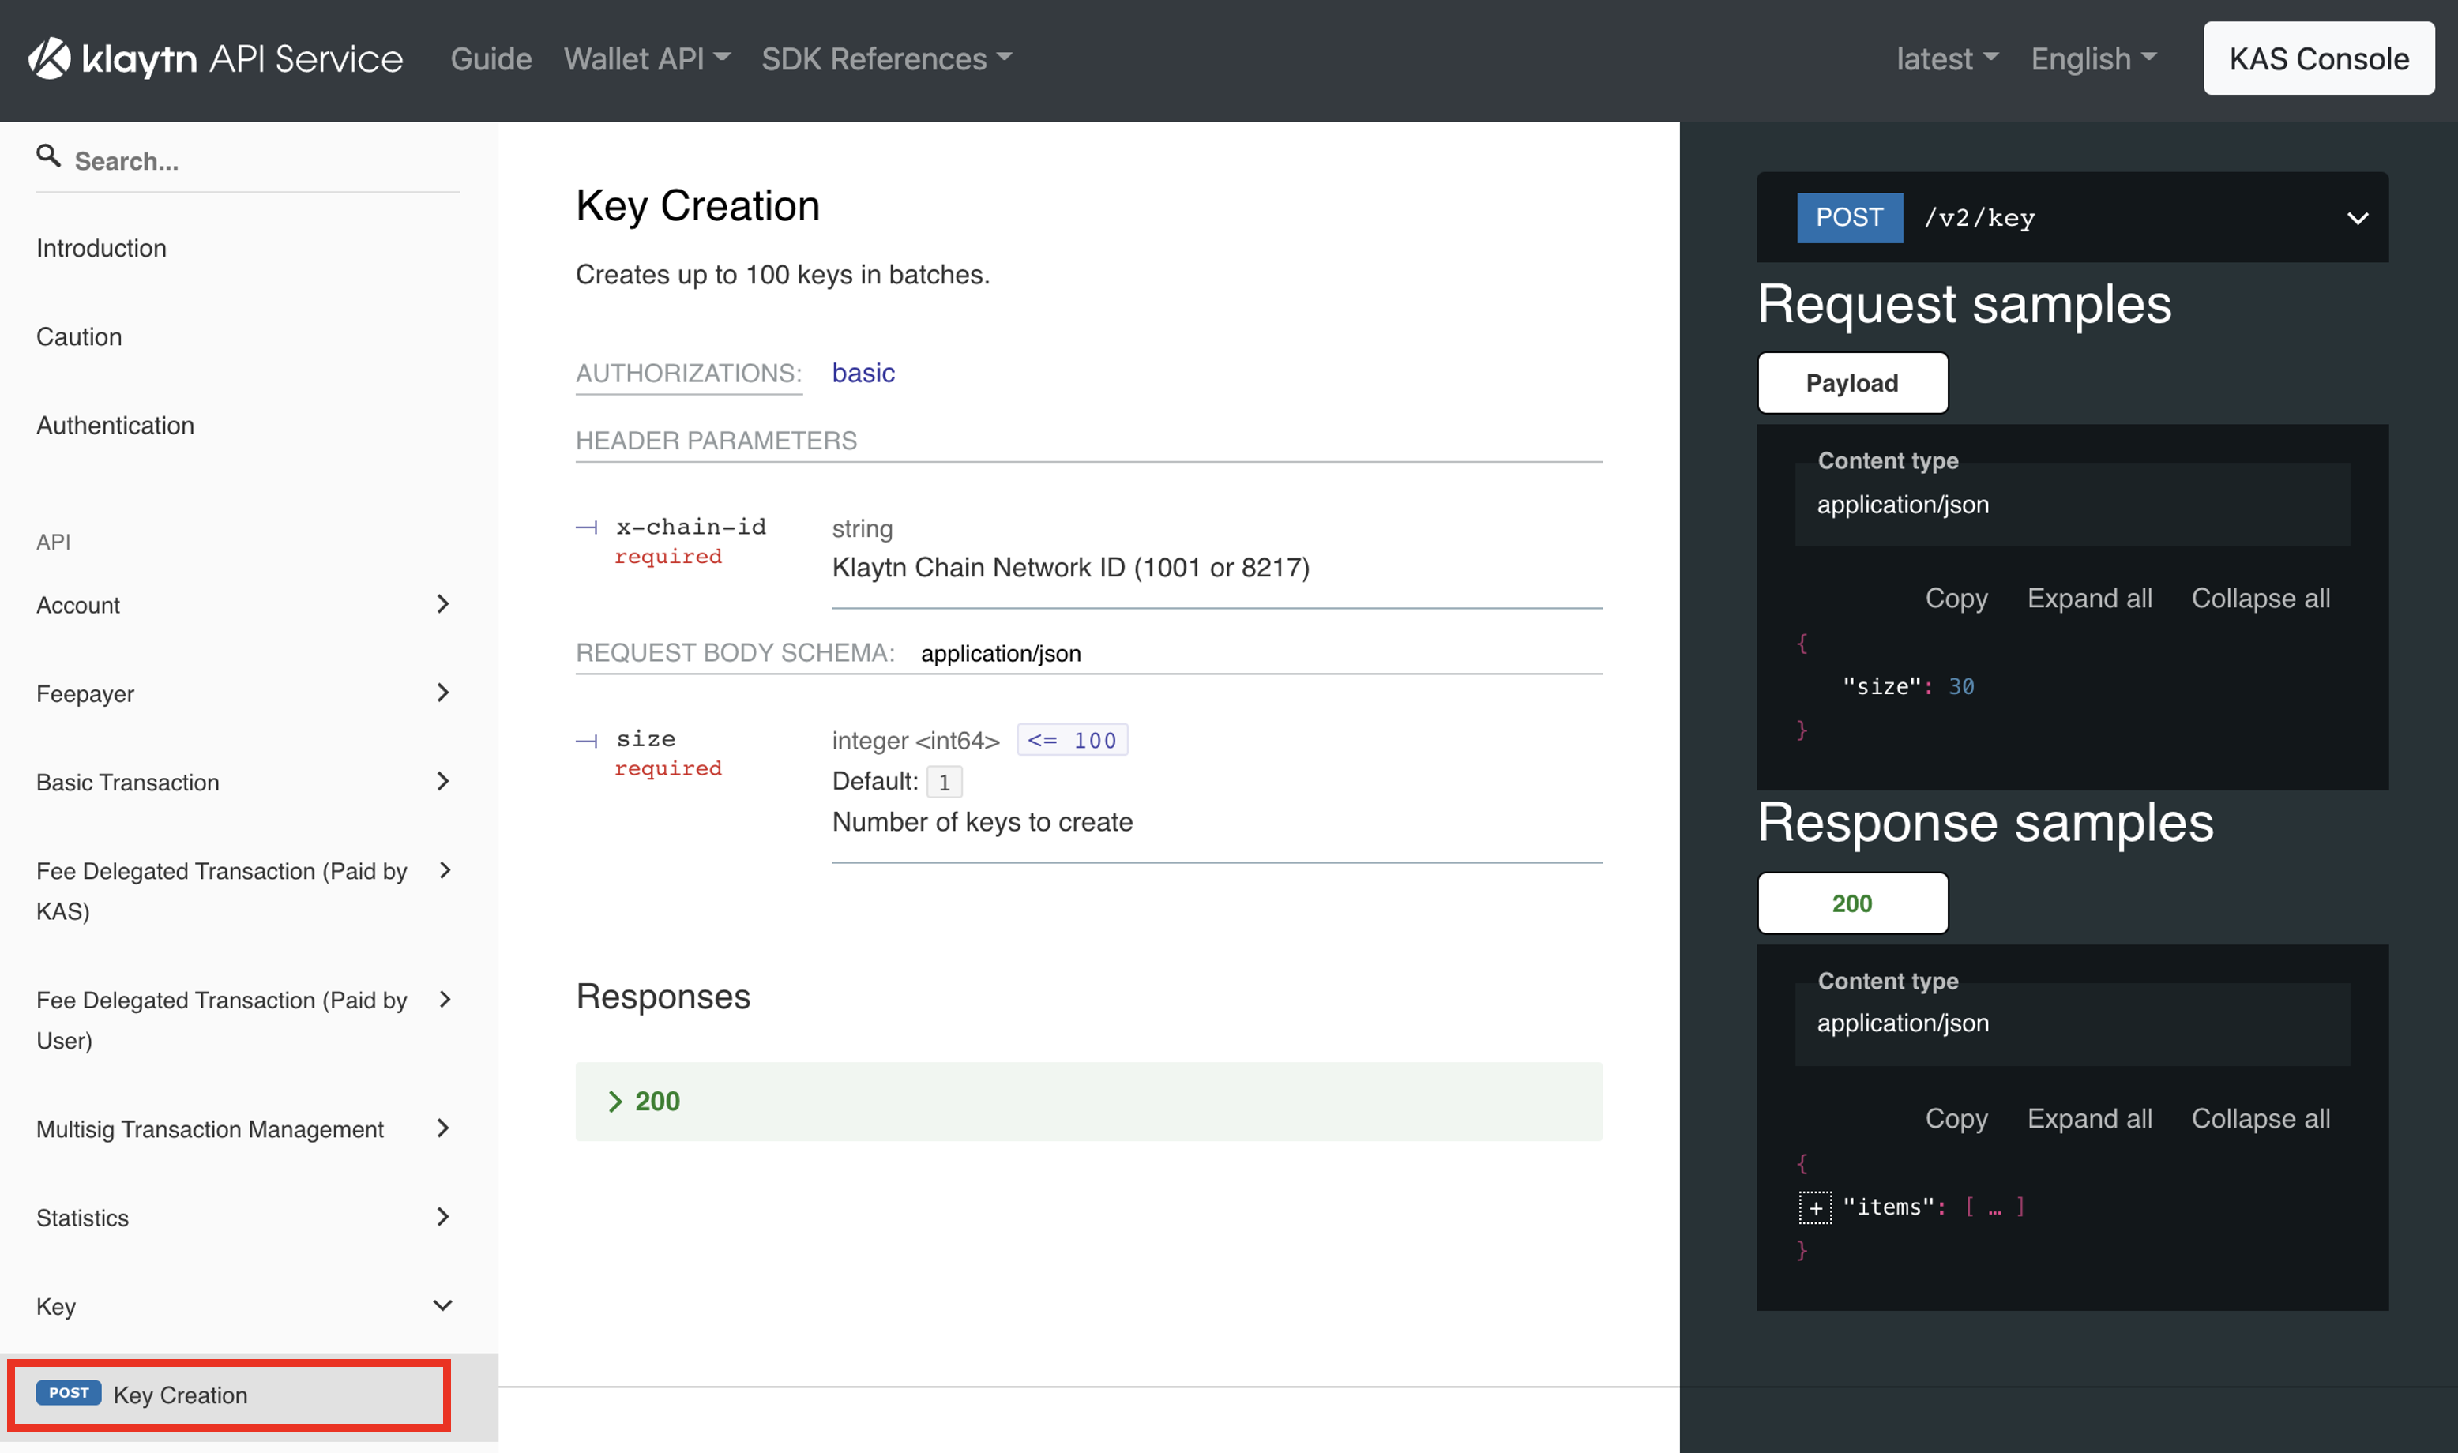Image resolution: width=2458 pixels, height=1453 pixels.
Task: Click the KAS Console button
Action: pyautogui.click(x=2318, y=58)
